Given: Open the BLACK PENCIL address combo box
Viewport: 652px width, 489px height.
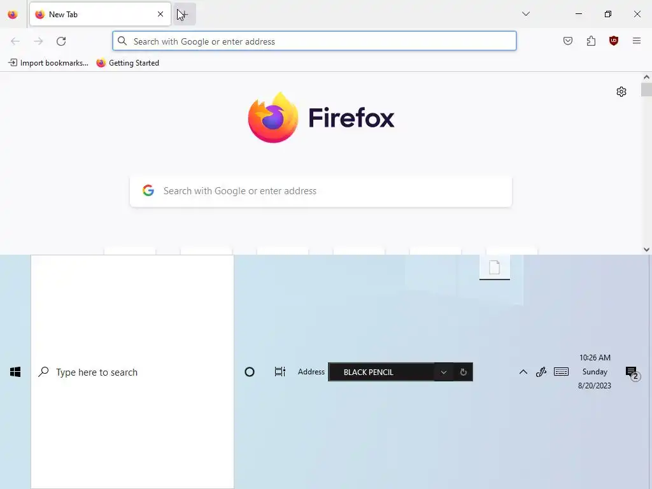Looking at the screenshot, I should [381, 372].
